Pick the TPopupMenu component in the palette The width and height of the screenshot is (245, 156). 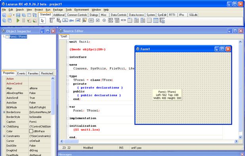(59, 21)
